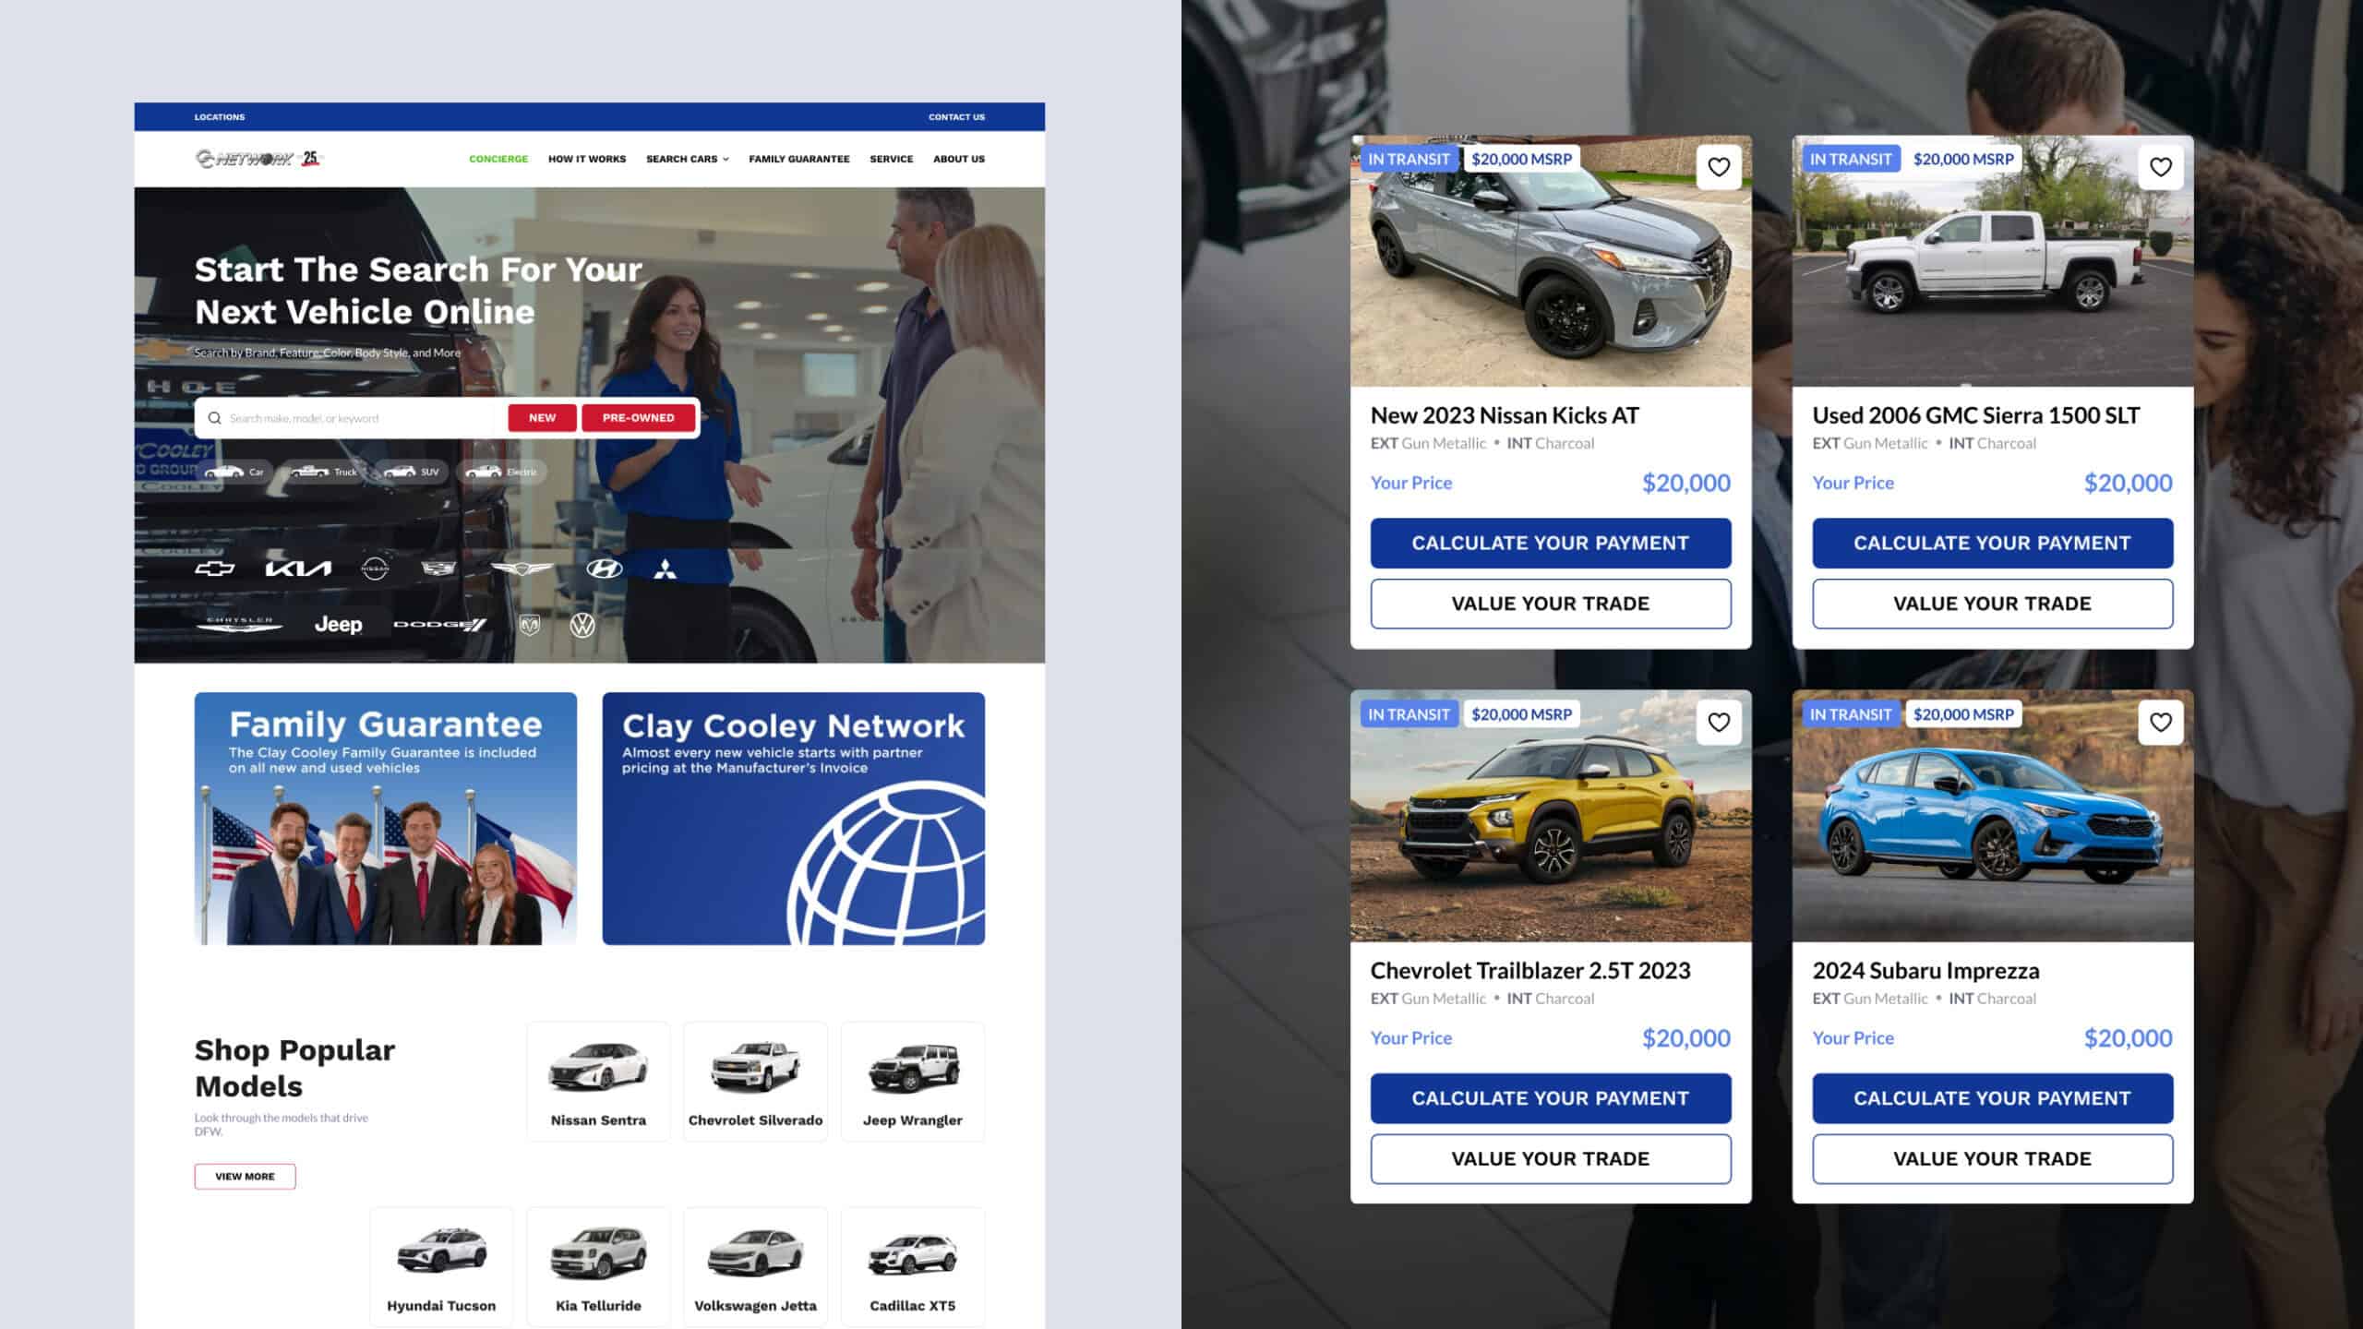Select the Hyundai Tucson model tile
The image size is (2363, 1329).
click(441, 1267)
